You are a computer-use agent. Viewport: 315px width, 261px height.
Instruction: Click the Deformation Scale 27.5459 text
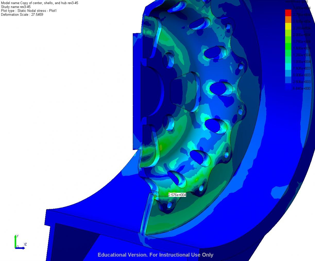coord(22,15)
